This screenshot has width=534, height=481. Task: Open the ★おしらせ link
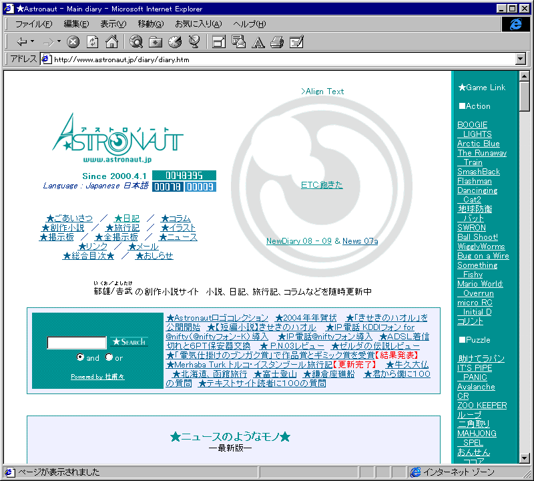point(154,256)
